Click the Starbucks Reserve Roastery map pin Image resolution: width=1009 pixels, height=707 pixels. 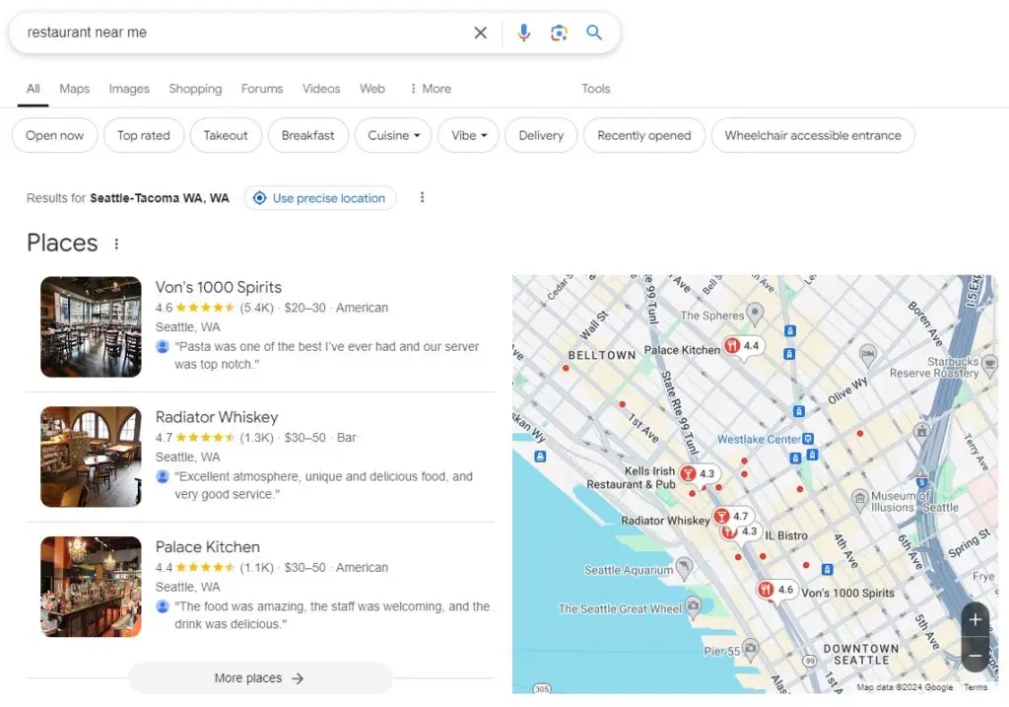989,365
